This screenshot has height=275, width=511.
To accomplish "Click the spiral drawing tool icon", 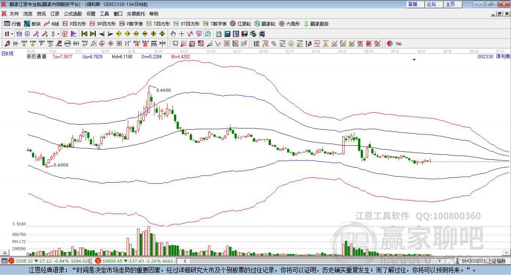I will tap(50, 43).
